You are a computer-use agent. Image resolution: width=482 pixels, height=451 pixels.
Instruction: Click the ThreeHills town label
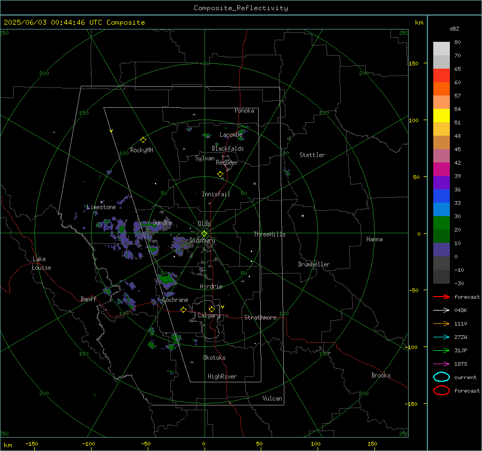pos(269,234)
